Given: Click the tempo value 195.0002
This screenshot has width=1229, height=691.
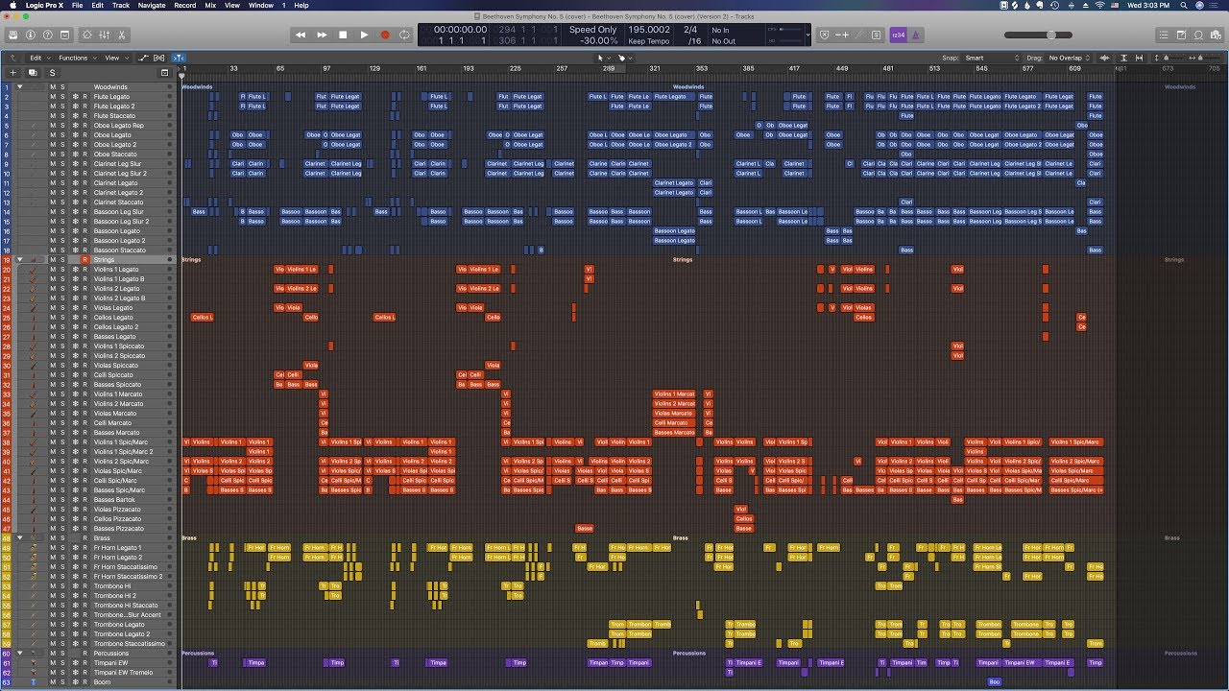Looking at the screenshot, I should (x=648, y=30).
